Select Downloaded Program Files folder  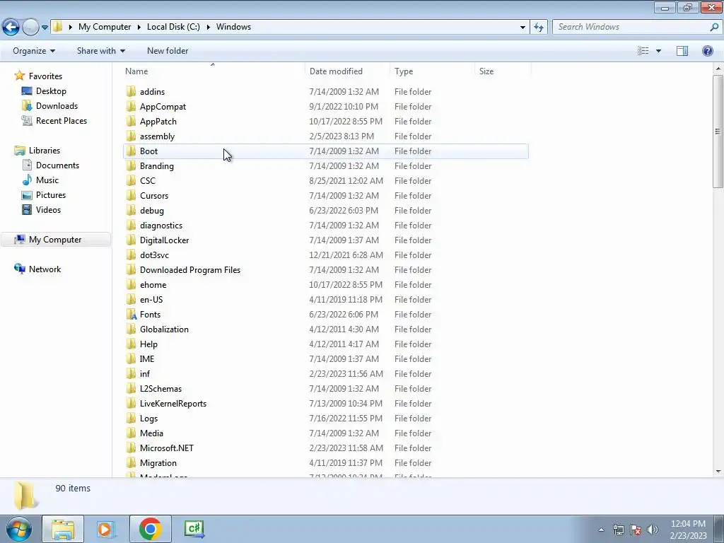pyautogui.click(x=189, y=269)
